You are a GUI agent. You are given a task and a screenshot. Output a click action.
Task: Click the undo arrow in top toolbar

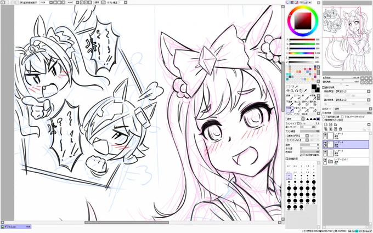(2, 2)
